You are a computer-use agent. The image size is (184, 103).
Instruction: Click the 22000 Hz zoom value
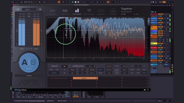coord(109,70)
